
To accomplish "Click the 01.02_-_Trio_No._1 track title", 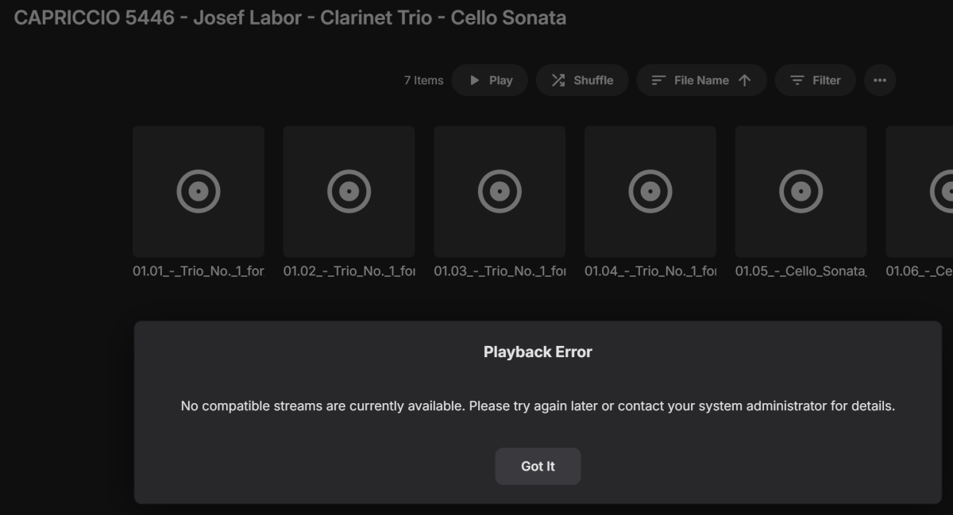I will coord(349,271).
